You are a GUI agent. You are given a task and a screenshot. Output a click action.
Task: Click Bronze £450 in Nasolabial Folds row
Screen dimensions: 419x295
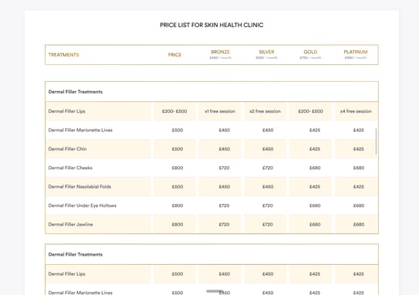225,187
